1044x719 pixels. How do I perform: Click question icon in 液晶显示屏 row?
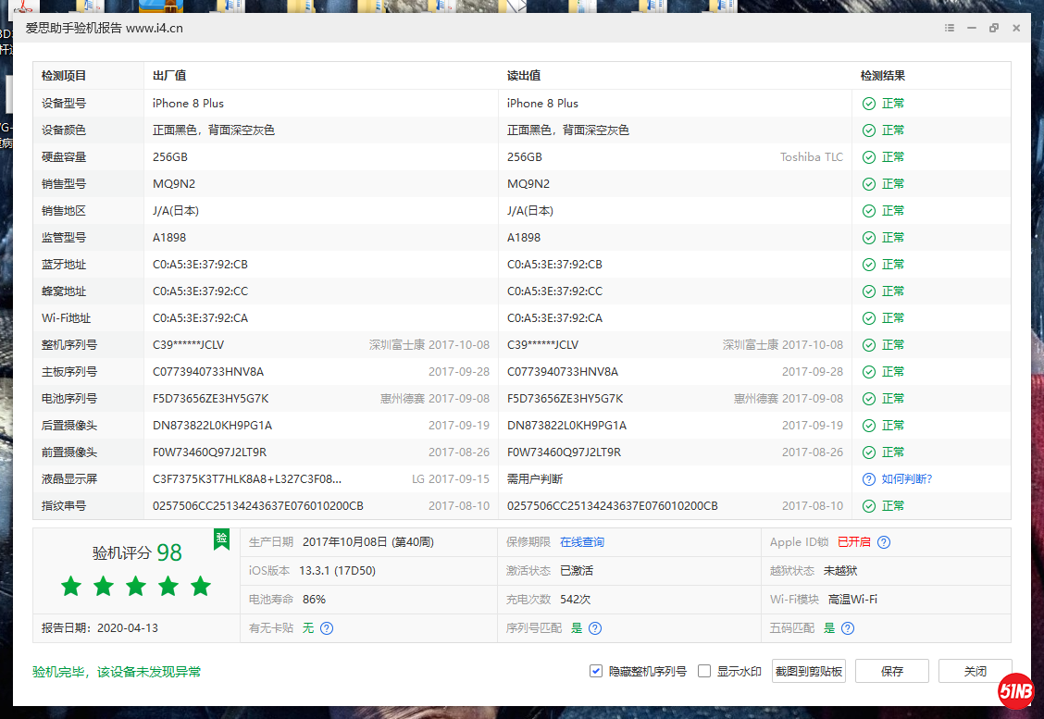868,479
